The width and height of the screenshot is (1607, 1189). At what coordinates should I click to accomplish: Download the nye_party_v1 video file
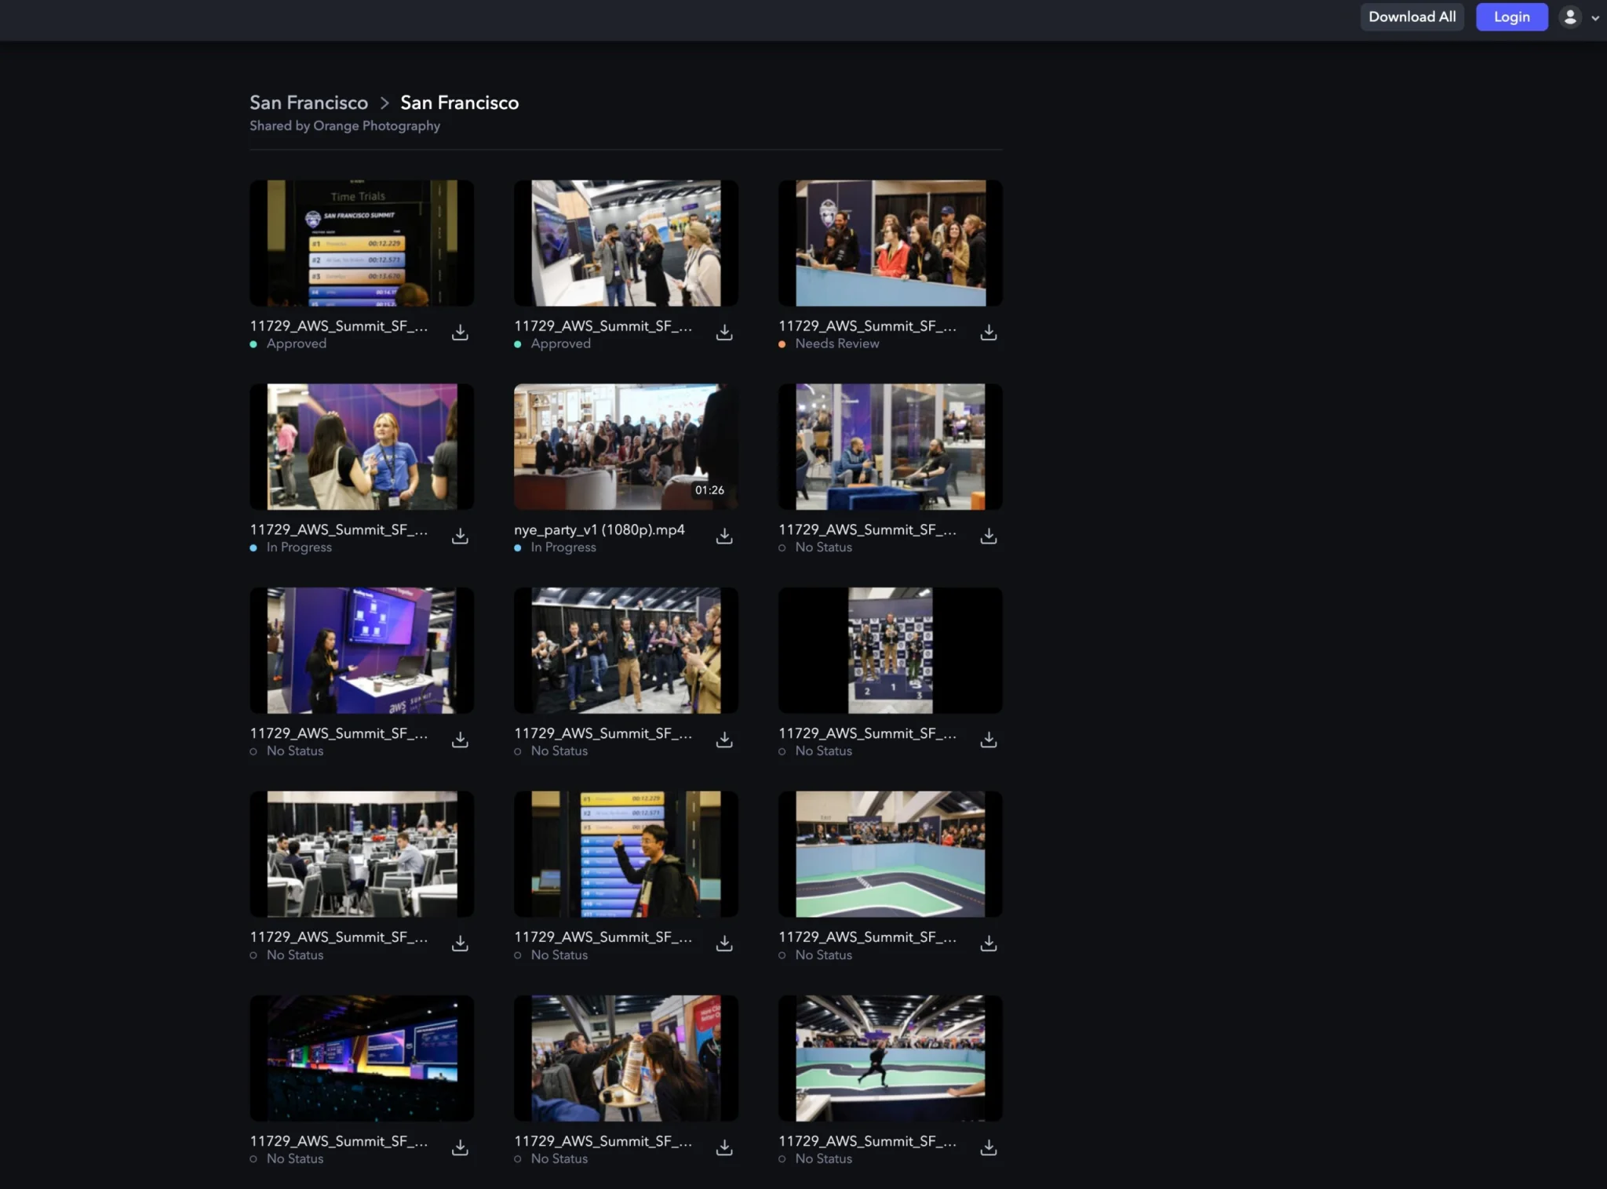724,536
